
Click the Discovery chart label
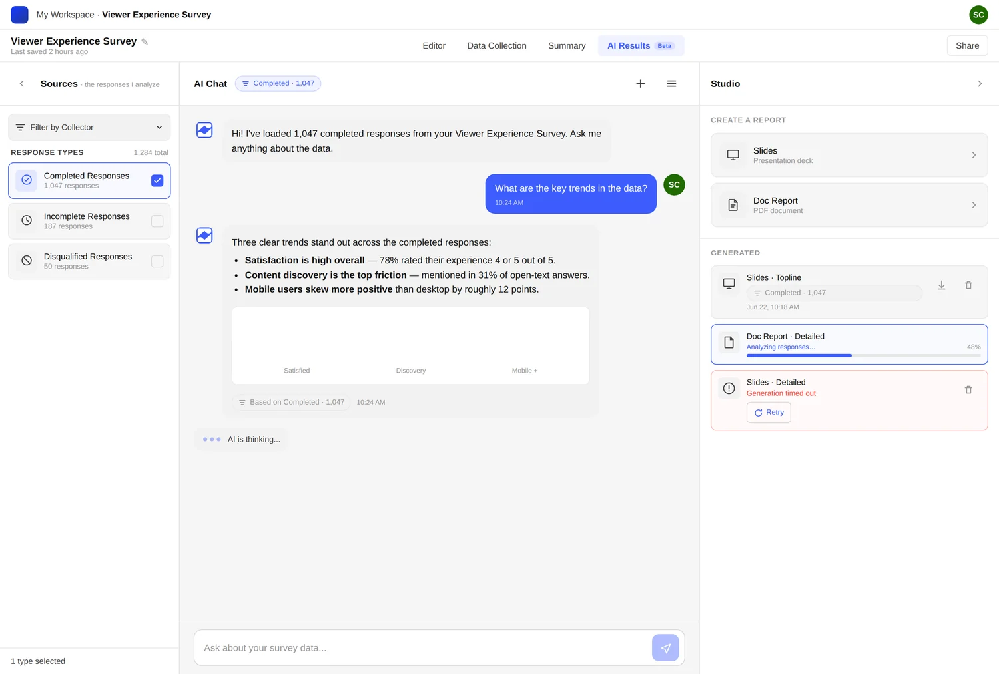click(410, 371)
